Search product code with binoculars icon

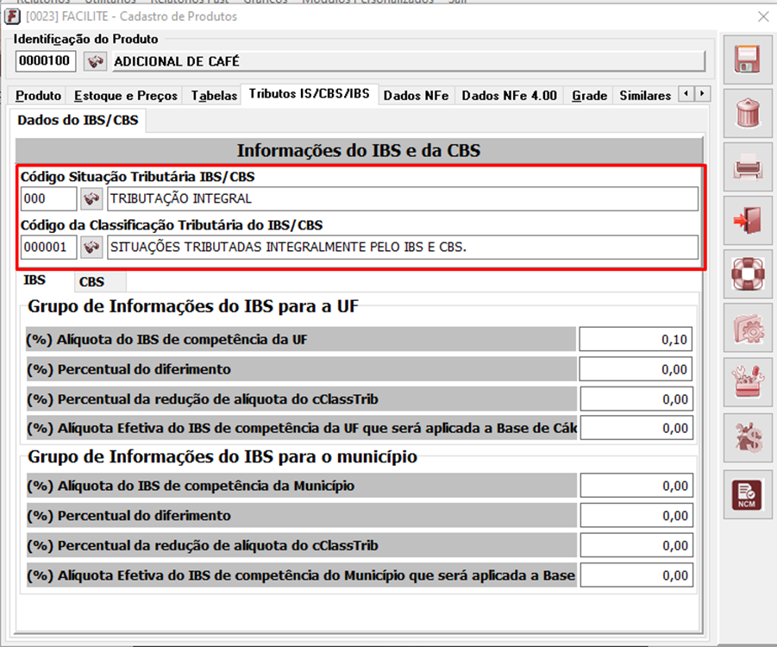click(95, 61)
